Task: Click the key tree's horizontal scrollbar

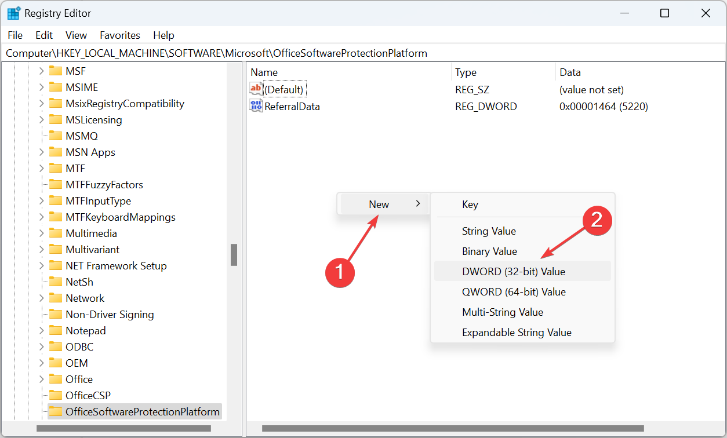Action: 123,429
